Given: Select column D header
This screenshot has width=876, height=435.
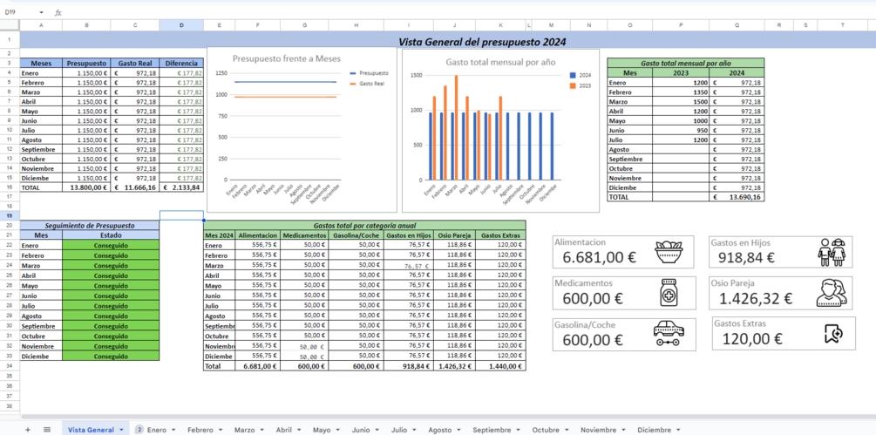Looking at the screenshot, I should click(181, 25).
